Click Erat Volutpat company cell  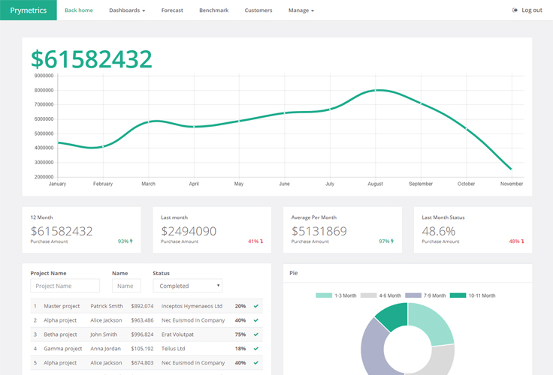(177, 334)
